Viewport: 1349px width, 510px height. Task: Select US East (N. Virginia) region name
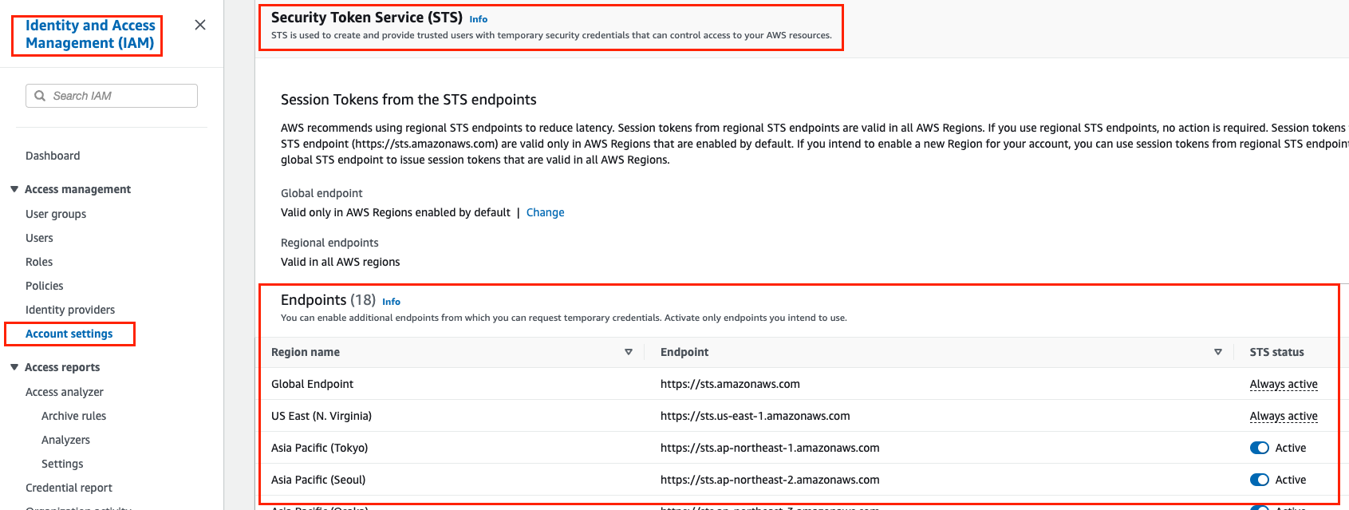321,416
